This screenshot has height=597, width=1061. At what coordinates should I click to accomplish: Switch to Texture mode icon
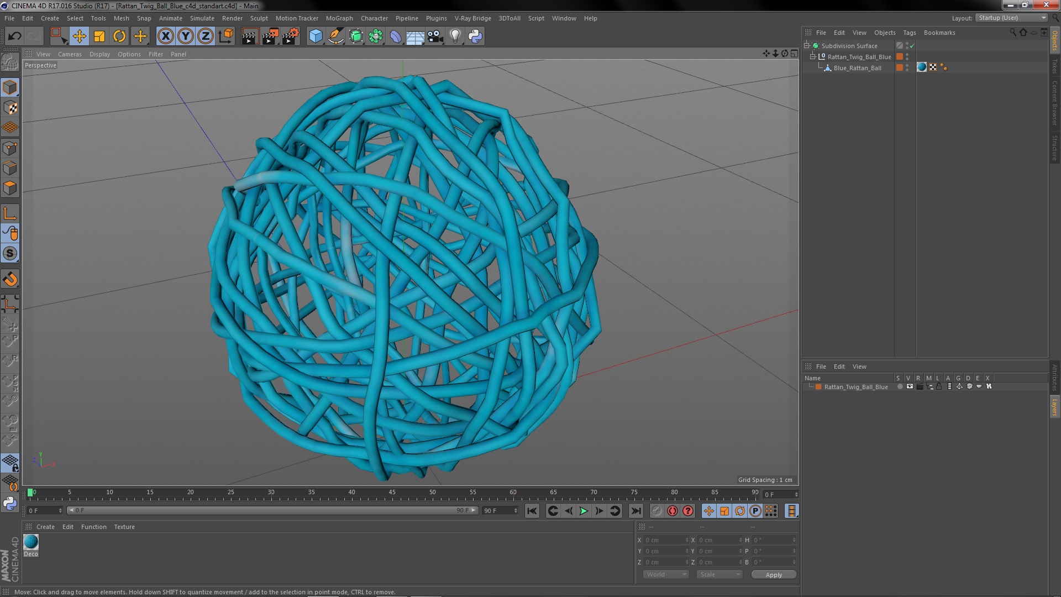coord(10,108)
